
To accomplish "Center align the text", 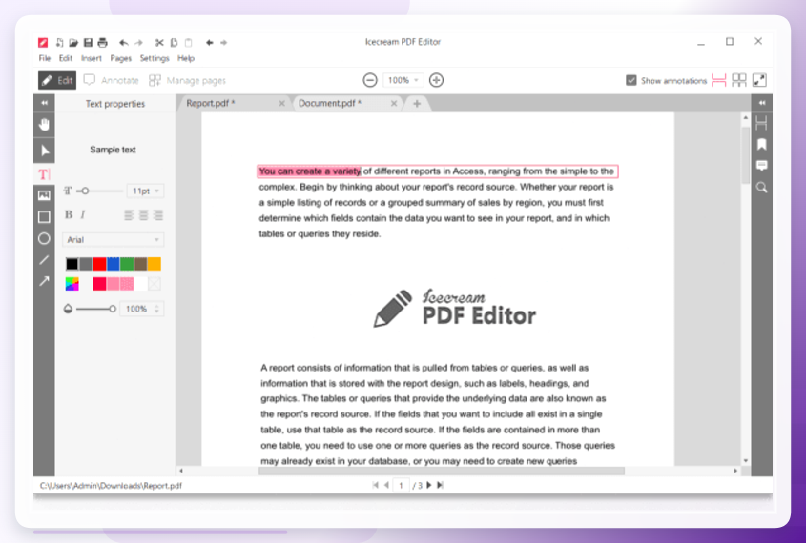I will (x=143, y=215).
